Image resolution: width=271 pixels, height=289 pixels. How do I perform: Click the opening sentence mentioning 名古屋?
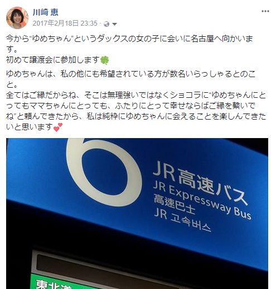click(129, 44)
